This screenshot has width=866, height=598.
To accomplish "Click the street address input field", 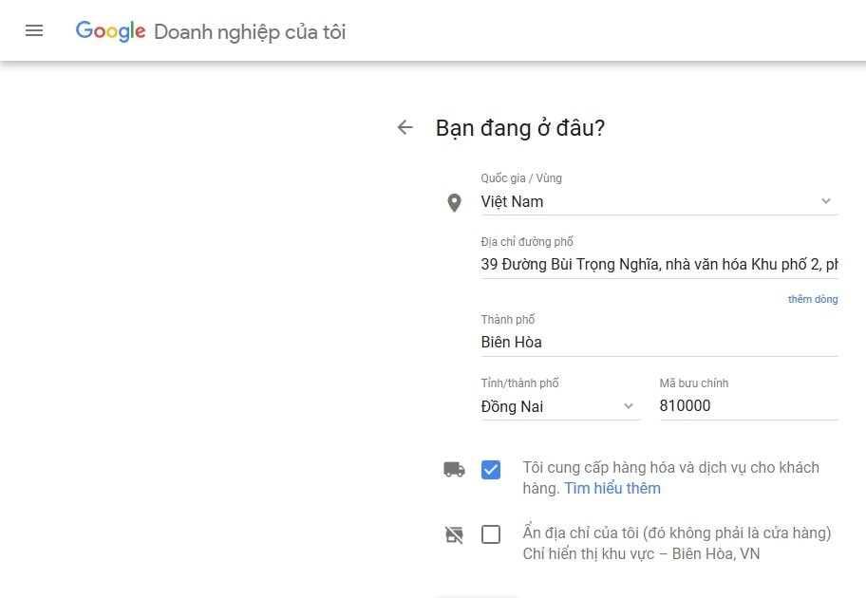I will [x=659, y=265].
